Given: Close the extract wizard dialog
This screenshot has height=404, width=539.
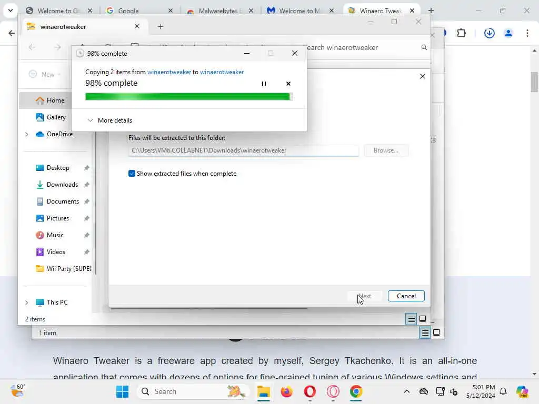Looking at the screenshot, I should coord(423,76).
